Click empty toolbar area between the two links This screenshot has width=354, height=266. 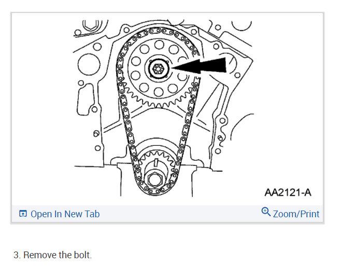tap(180, 214)
